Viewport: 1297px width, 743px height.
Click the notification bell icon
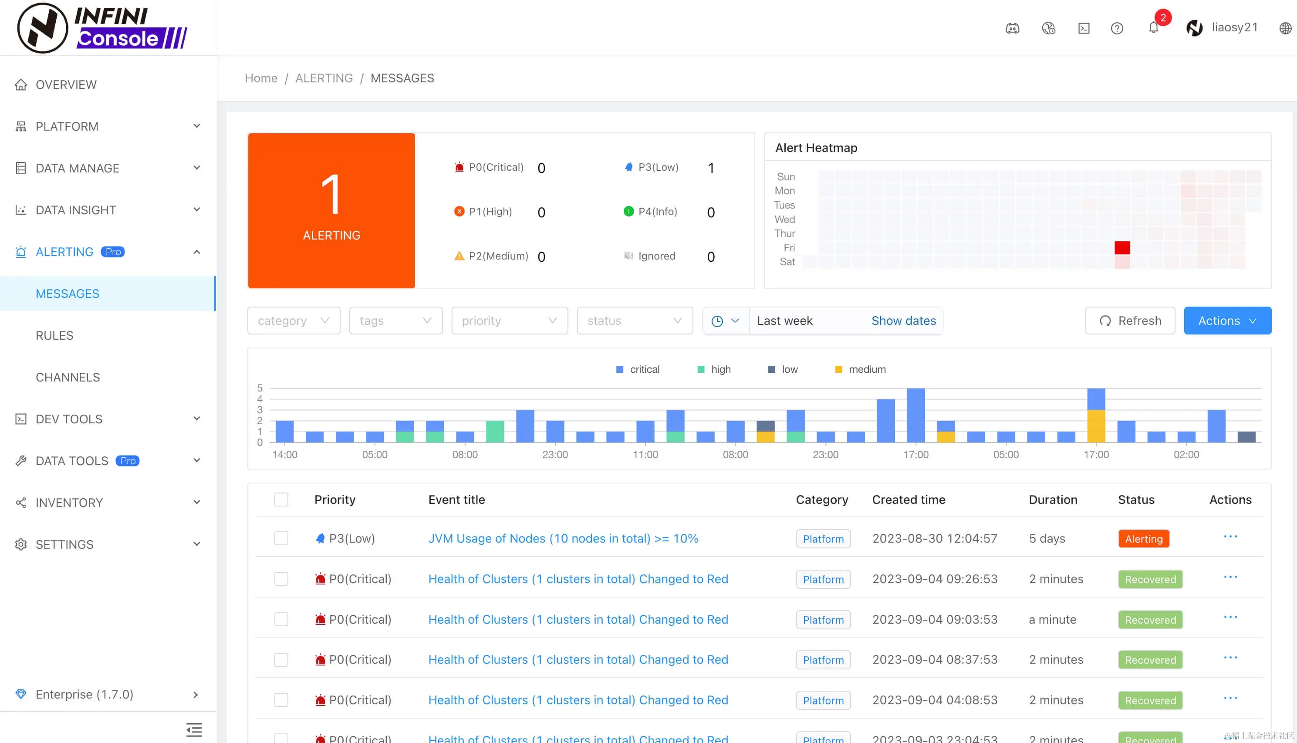point(1153,28)
